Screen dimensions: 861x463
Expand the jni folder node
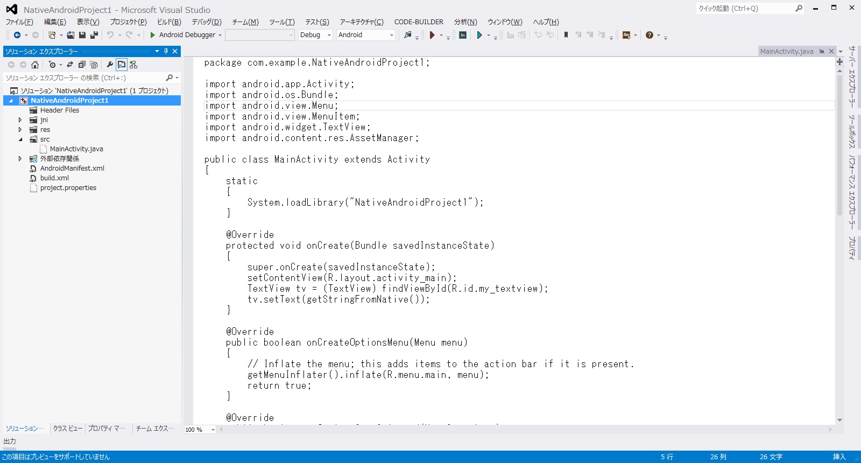click(x=20, y=120)
